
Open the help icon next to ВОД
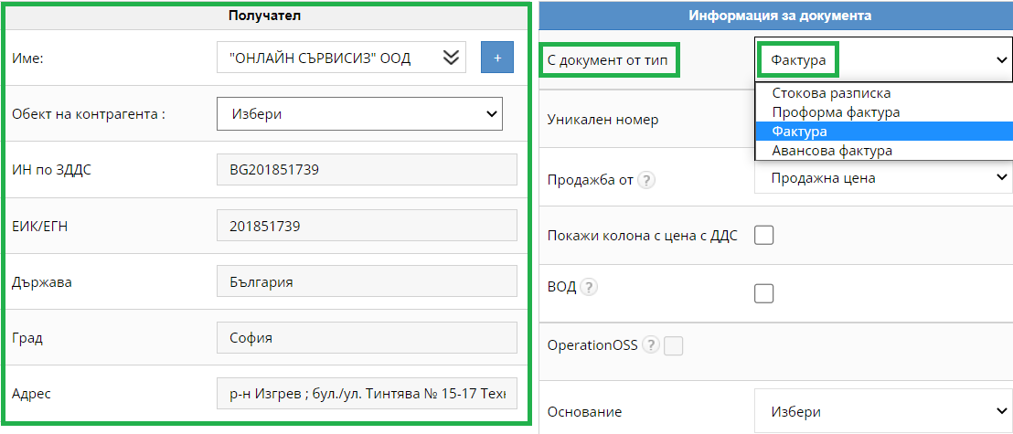click(588, 288)
